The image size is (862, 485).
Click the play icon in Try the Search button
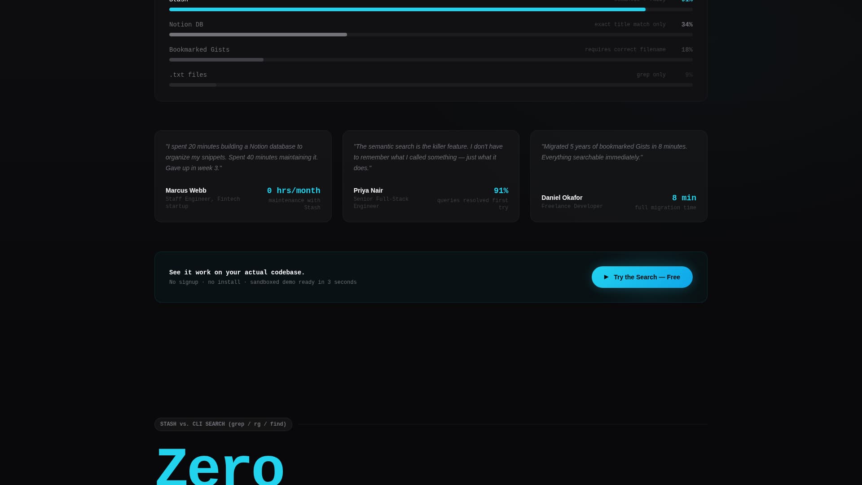pyautogui.click(x=606, y=277)
